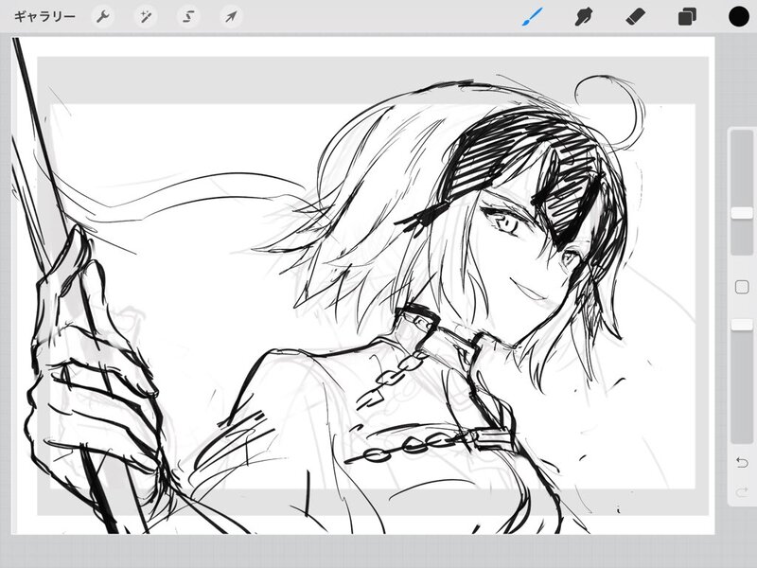This screenshot has width=757, height=568.
Task: Open the Adjustments magic wand menu
Action: pos(146,17)
